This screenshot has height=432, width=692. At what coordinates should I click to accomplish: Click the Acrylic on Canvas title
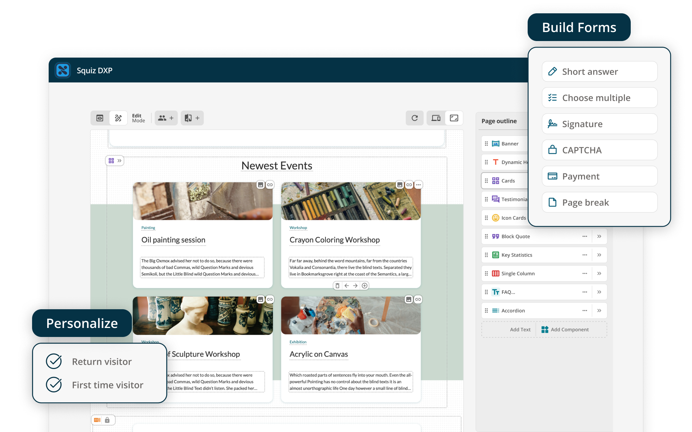coord(319,354)
